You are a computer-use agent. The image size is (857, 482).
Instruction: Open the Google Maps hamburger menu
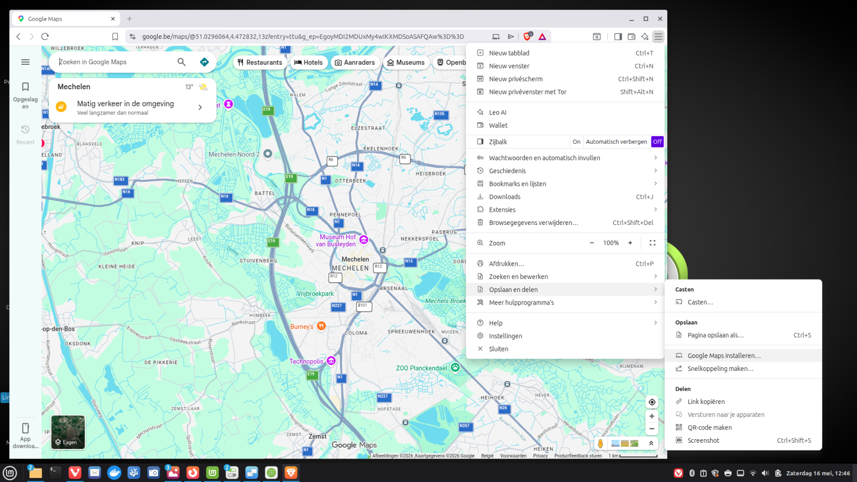pyautogui.click(x=26, y=62)
